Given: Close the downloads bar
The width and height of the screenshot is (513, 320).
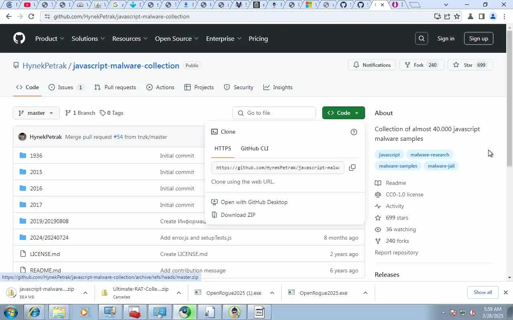Looking at the screenshot, I should click(x=505, y=292).
